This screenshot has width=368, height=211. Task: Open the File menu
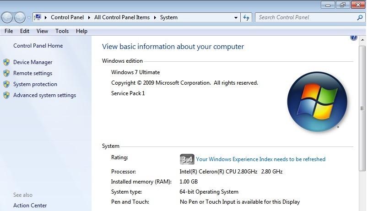click(9, 31)
